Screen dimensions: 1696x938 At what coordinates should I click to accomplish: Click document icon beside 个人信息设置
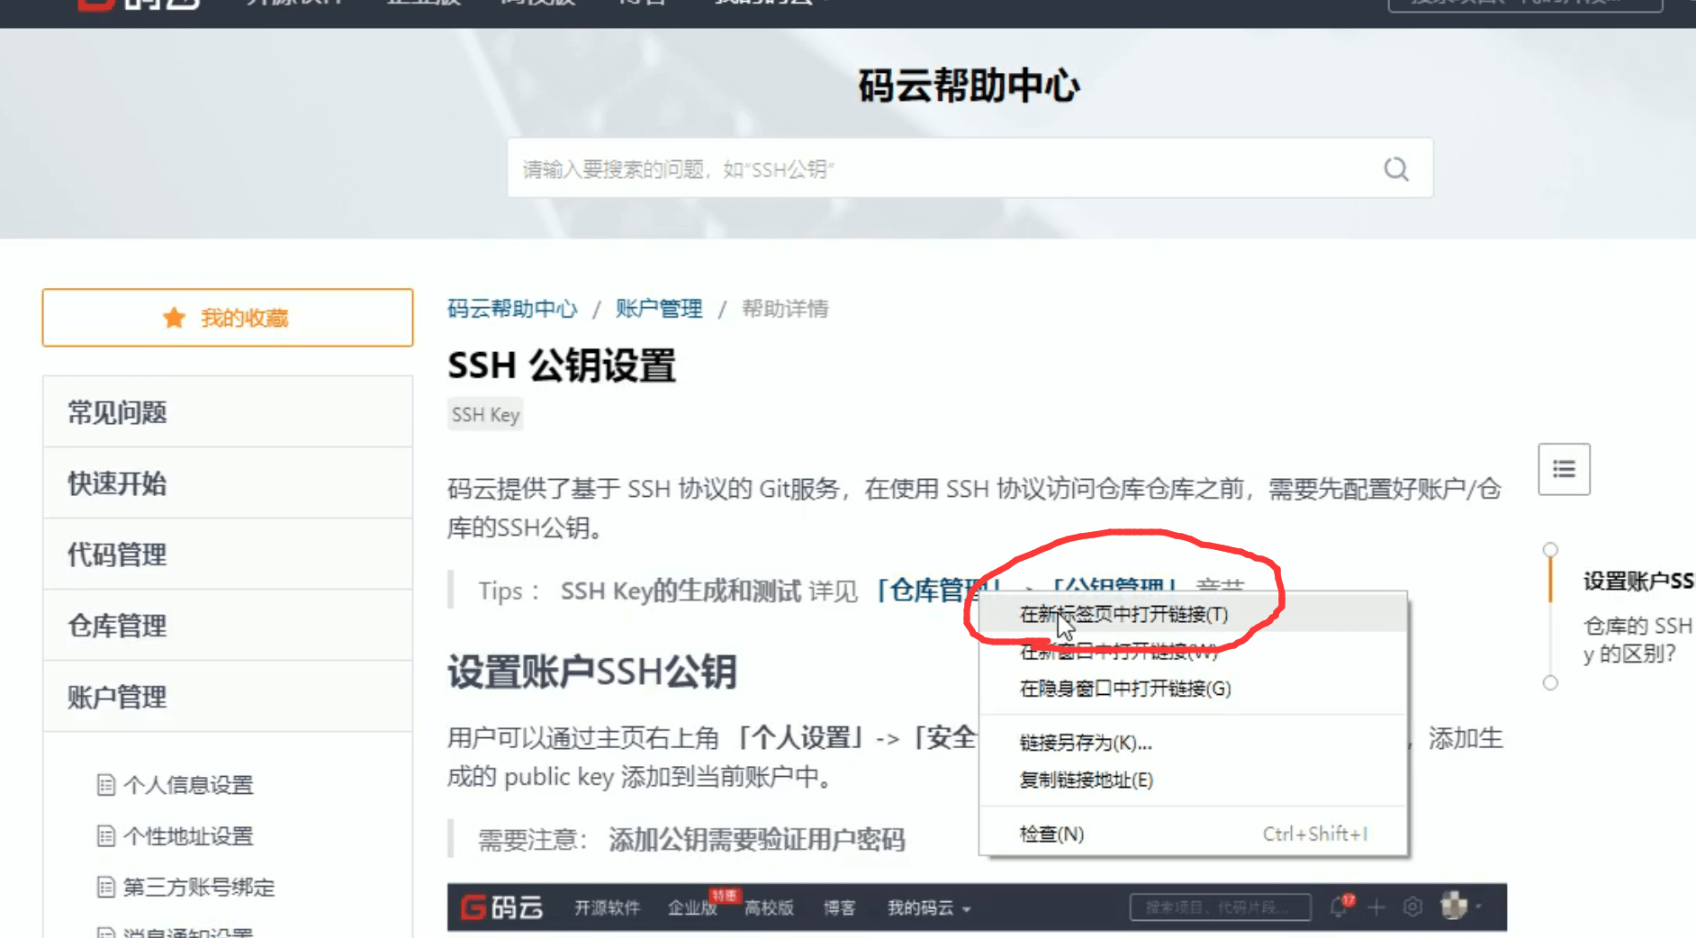[x=106, y=785]
